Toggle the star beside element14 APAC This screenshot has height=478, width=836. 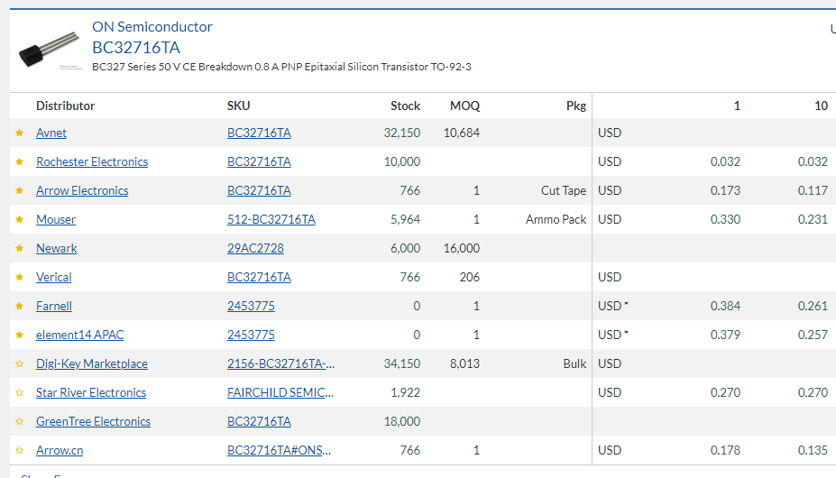coord(20,335)
